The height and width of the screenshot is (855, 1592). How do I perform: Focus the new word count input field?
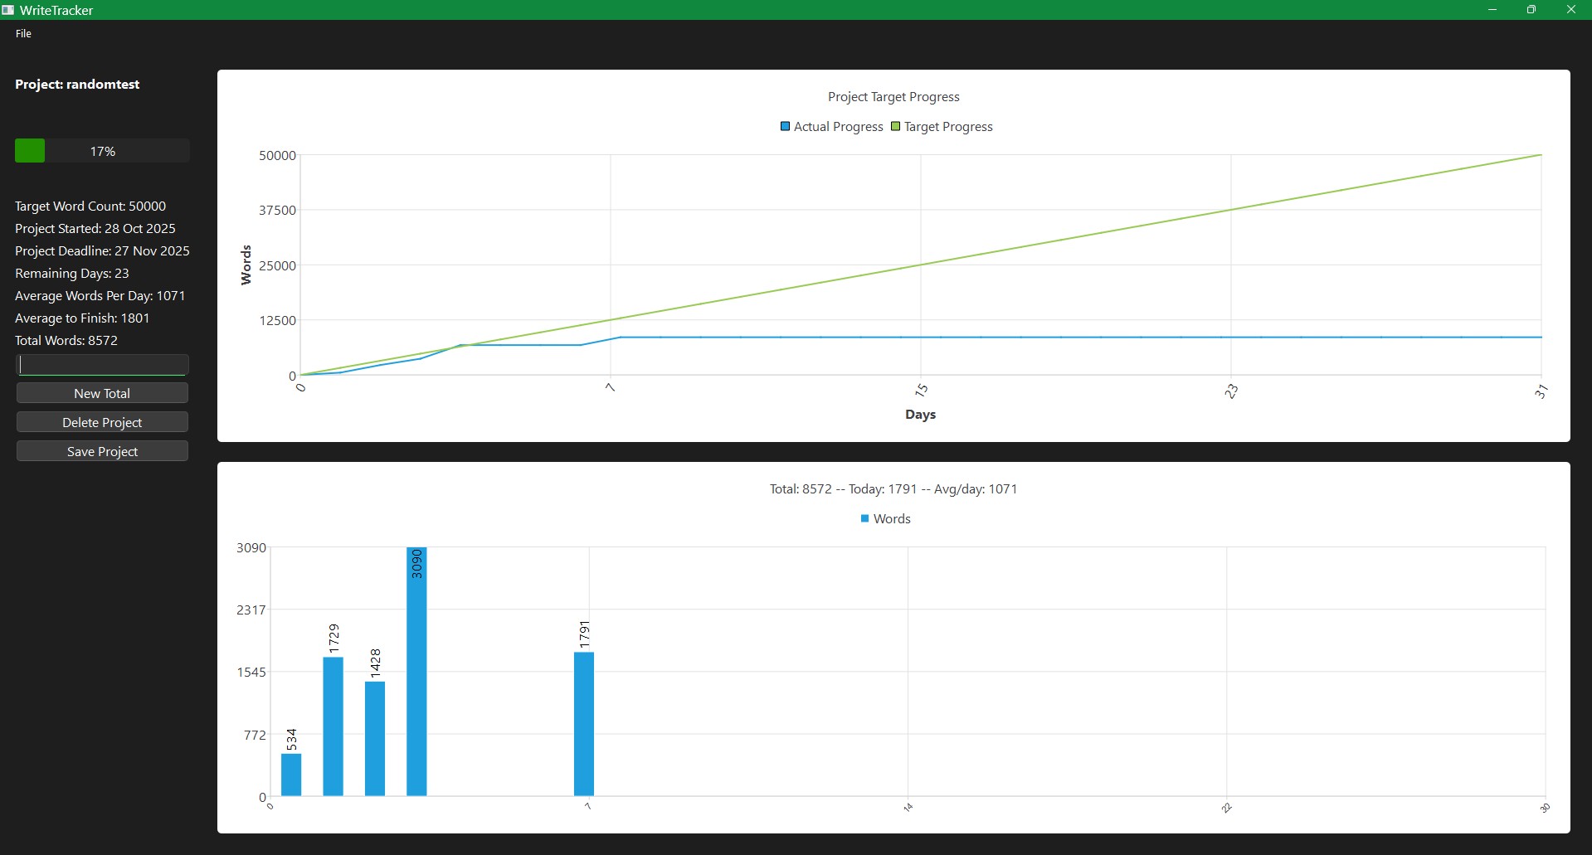[102, 365]
